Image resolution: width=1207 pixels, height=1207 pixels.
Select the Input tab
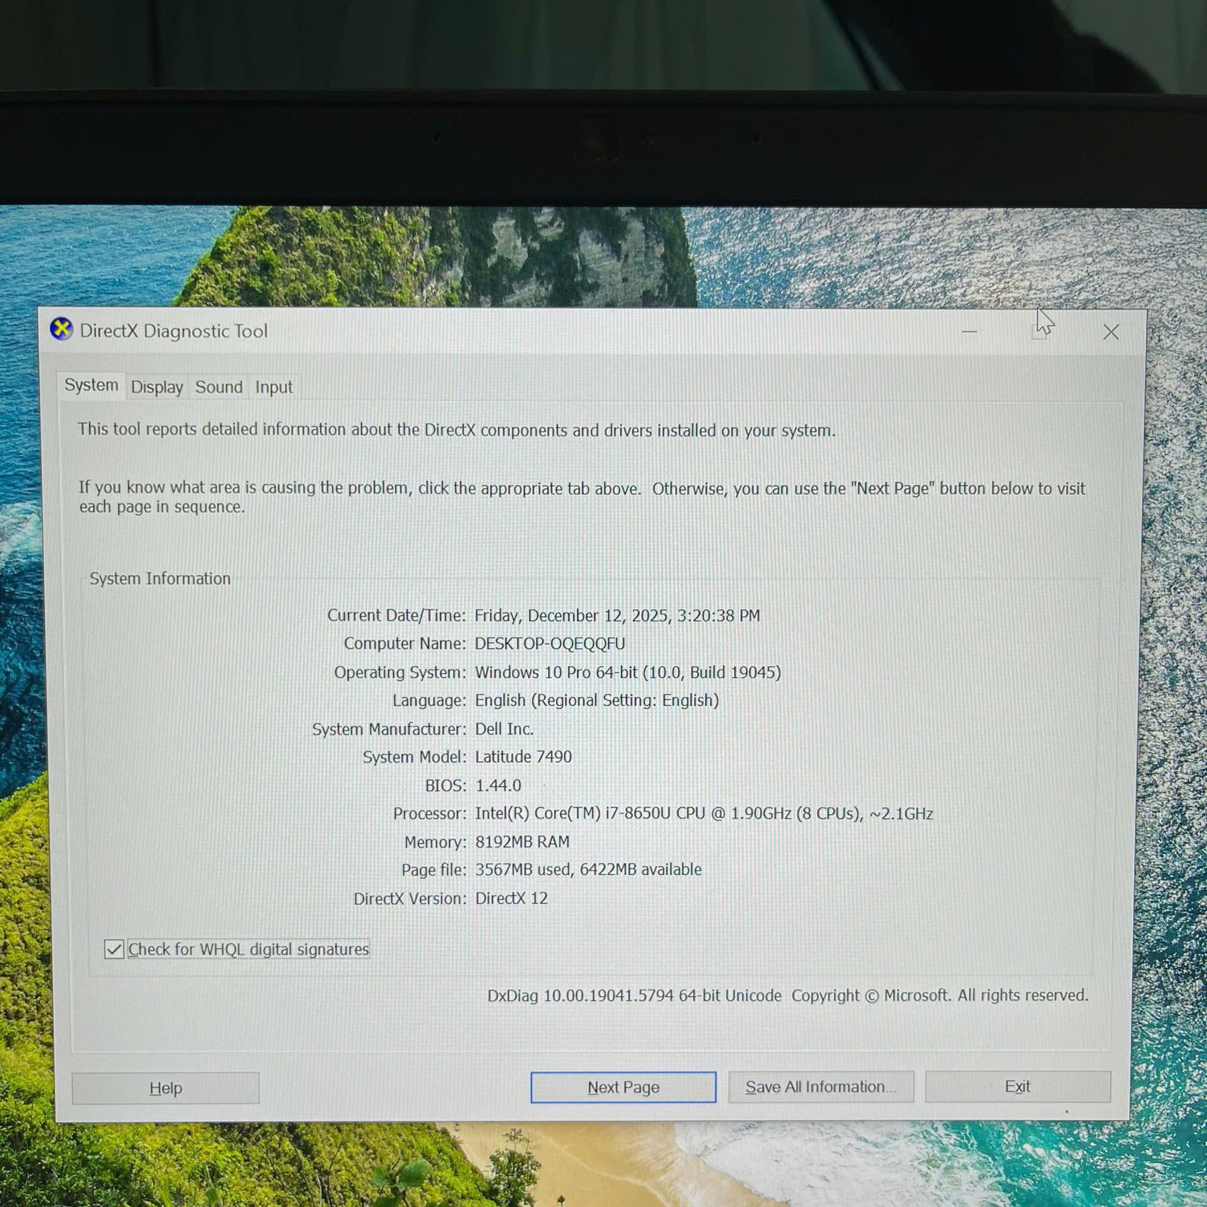[273, 387]
